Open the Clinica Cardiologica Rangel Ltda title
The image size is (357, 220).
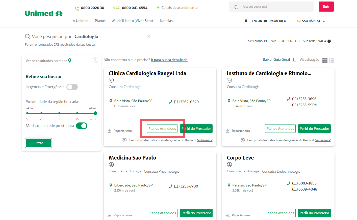tap(147, 73)
